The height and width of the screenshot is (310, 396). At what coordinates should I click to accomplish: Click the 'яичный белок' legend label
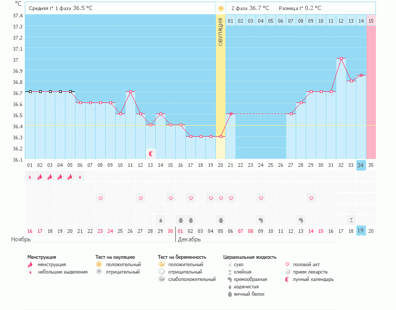click(248, 294)
